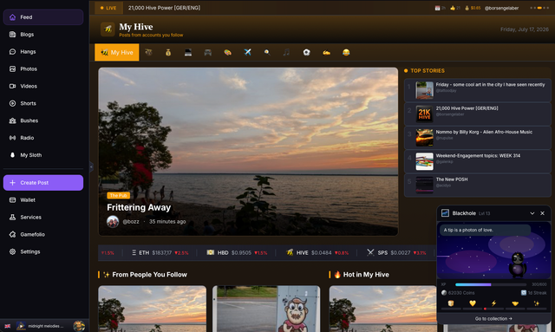
Task: Click the UK flag language selector
Action: (8, 326)
